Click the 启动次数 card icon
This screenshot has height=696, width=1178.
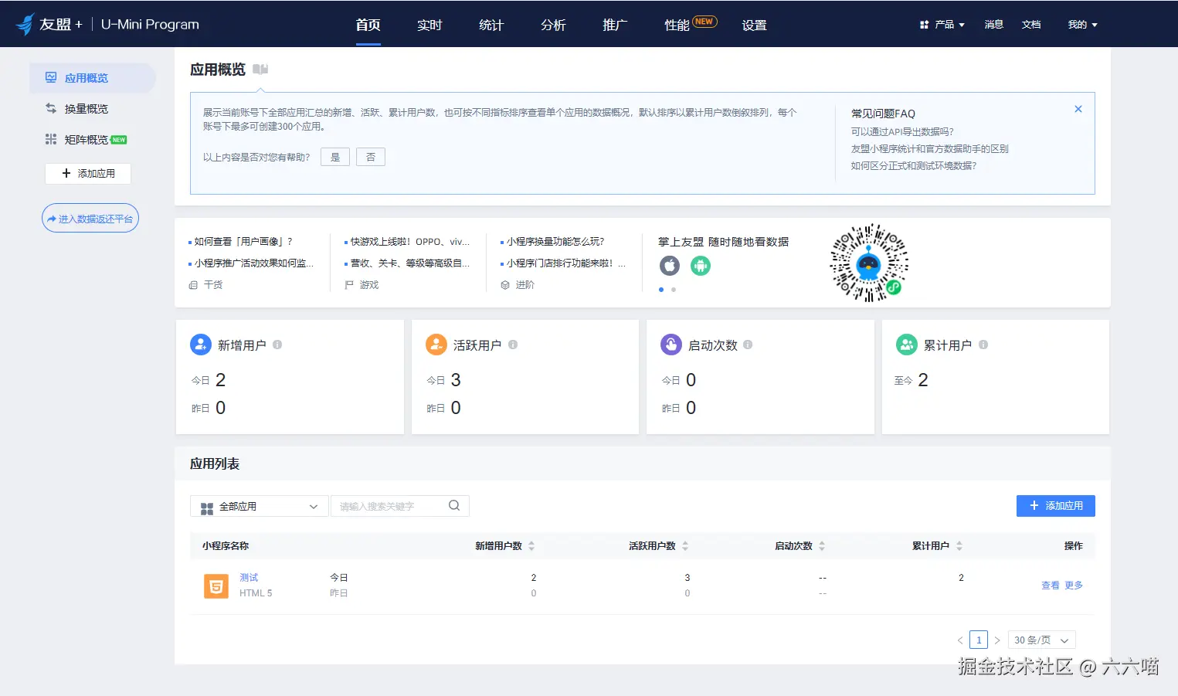click(671, 345)
